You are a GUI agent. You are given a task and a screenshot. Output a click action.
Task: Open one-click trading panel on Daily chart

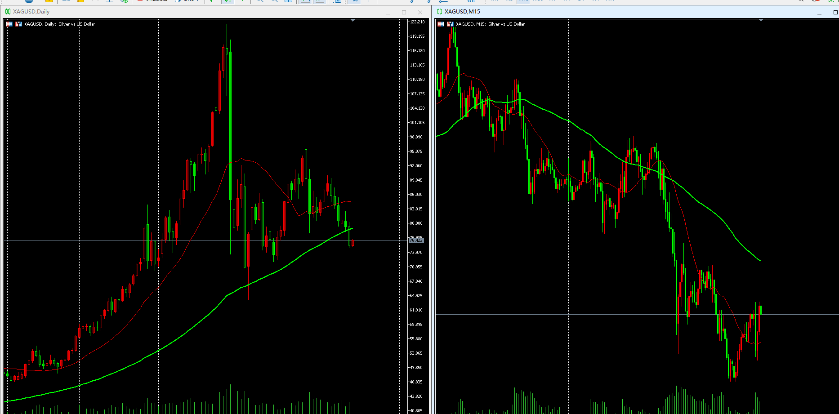(x=9, y=24)
